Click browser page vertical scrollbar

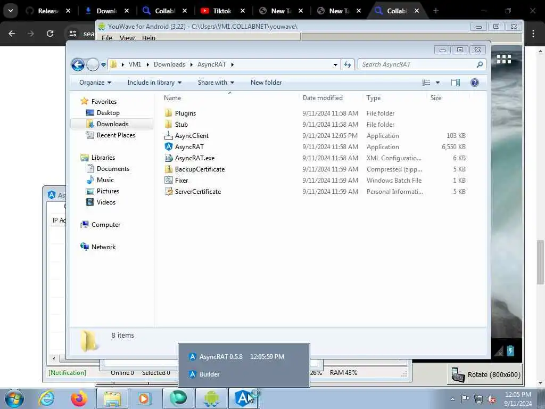[541, 262]
